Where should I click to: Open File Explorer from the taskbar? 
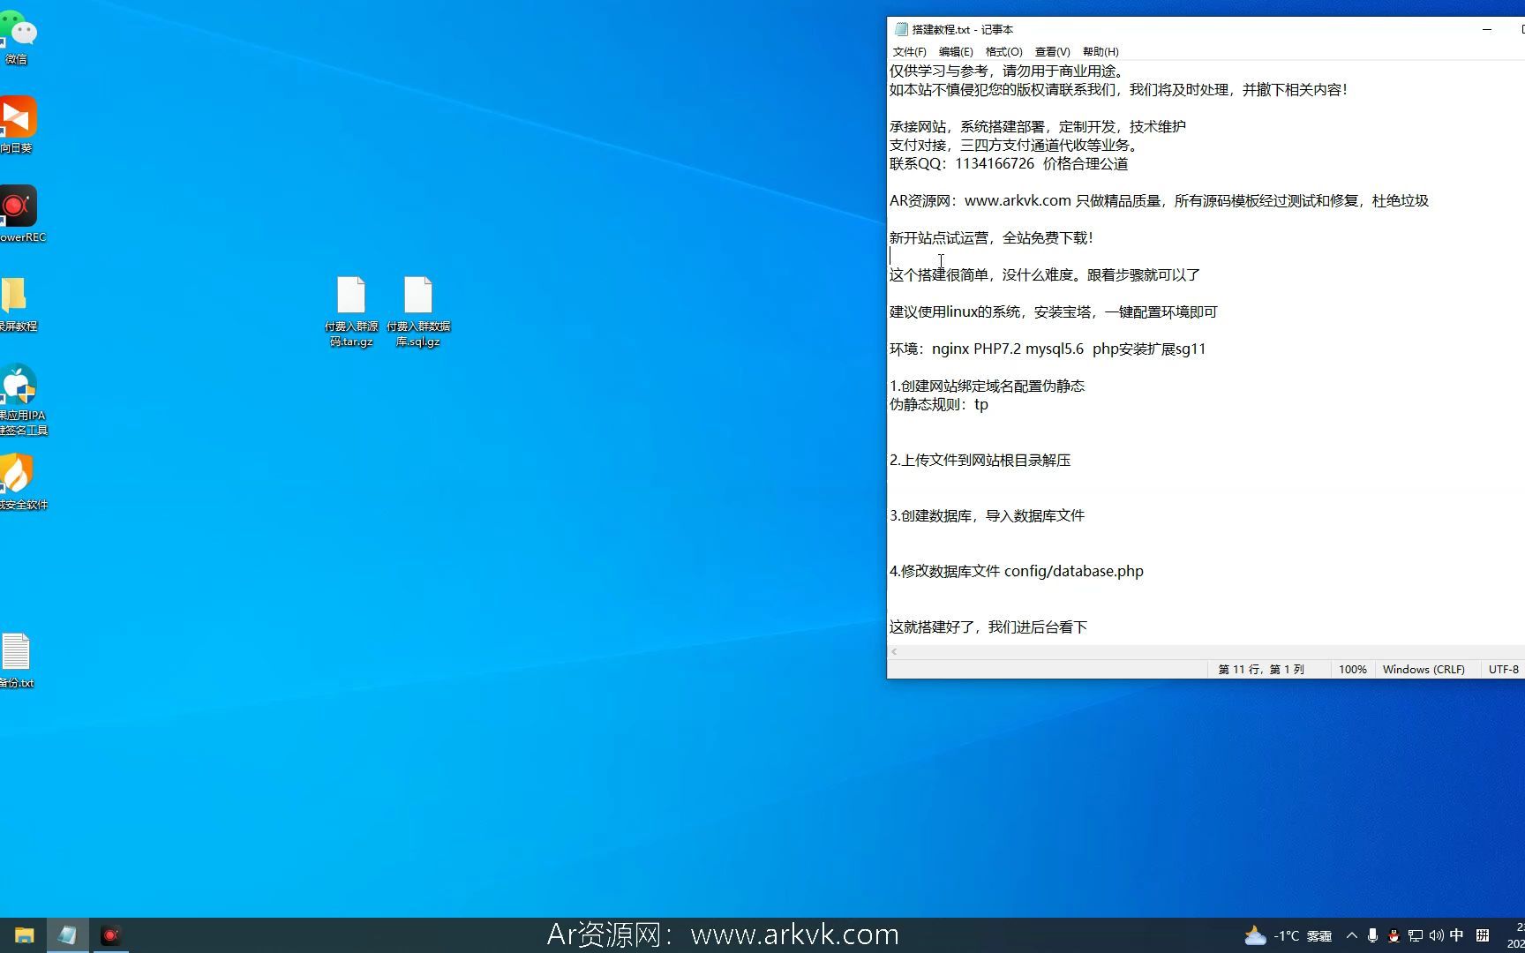click(24, 935)
